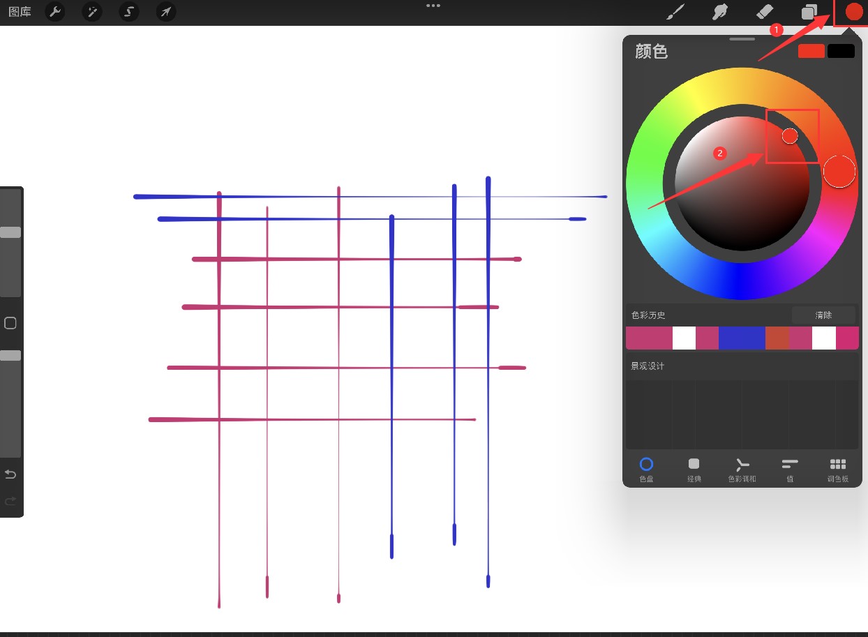Open the Layers panel icon
The width and height of the screenshot is (868, 637).
(x=809, y=12)
